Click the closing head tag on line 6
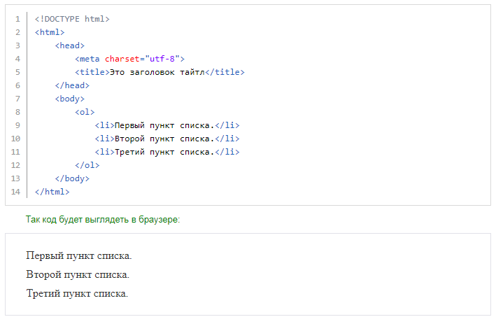The image size is (496, 317). 72,85
